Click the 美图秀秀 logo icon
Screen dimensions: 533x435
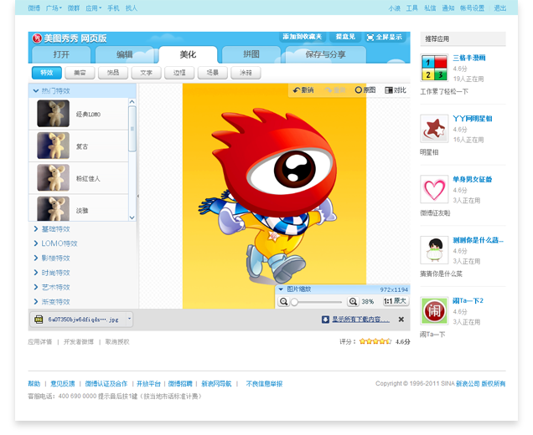click(37, 38)
